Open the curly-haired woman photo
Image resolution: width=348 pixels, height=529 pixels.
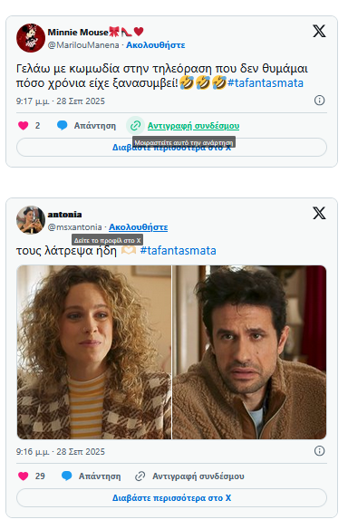[94, 352]
